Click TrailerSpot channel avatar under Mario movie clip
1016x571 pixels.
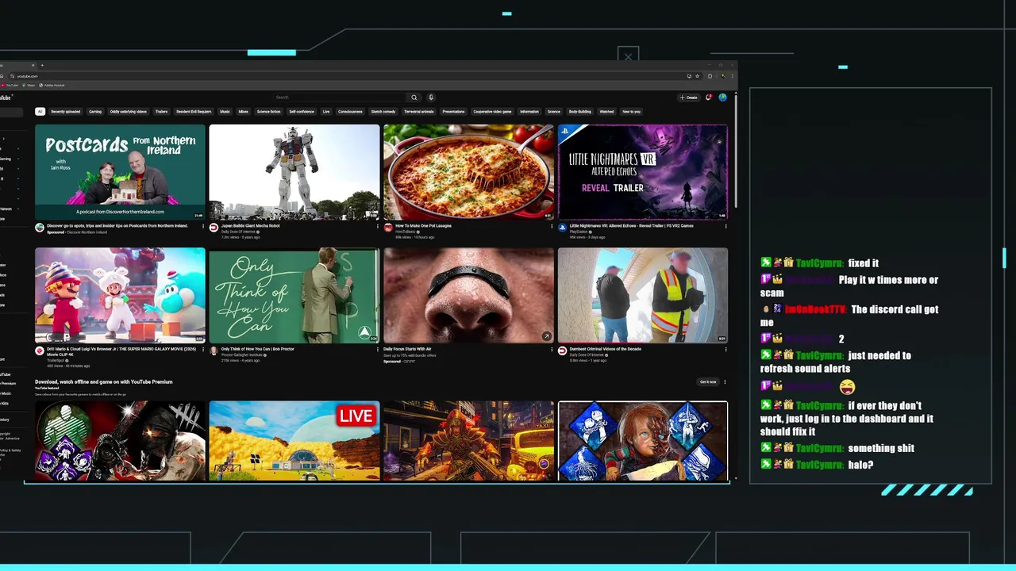pyautogui.click(x=39, y=351)
